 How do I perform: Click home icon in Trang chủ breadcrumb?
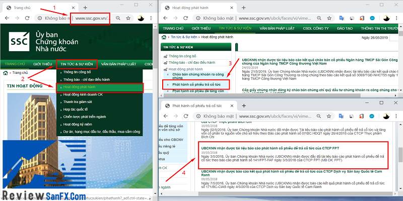[x=6, y=73]
